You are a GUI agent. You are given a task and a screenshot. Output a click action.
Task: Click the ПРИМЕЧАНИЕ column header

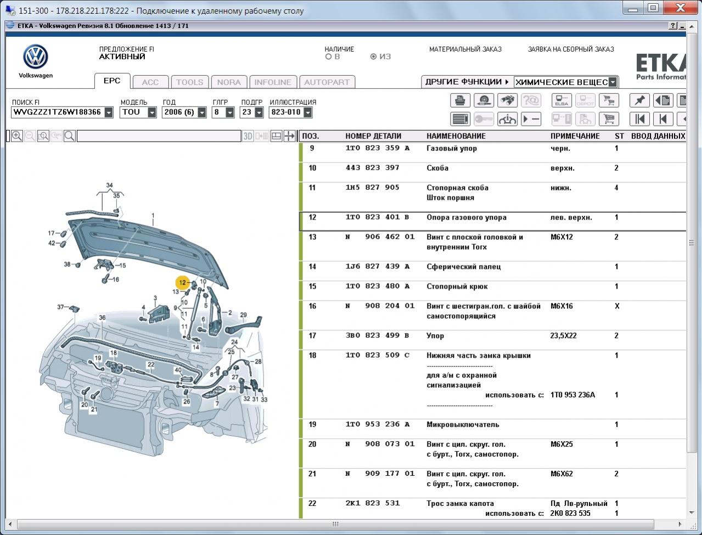575,136
